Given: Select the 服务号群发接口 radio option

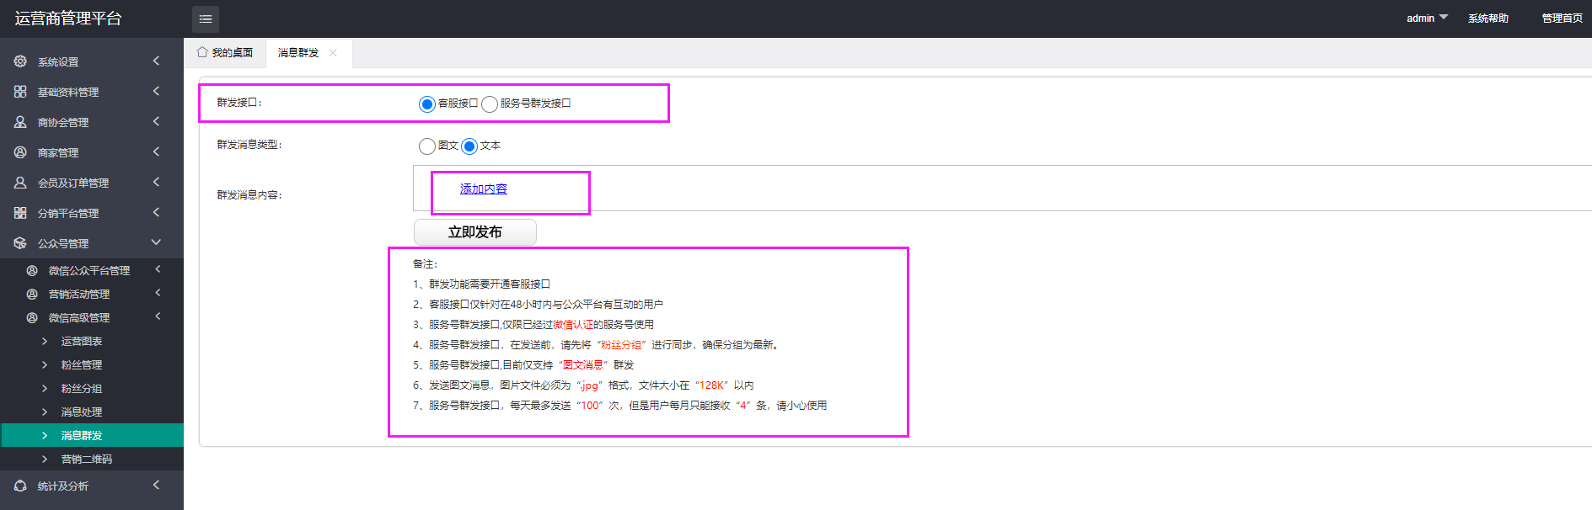Looking at the screenshot, I should tap(490, 104).
